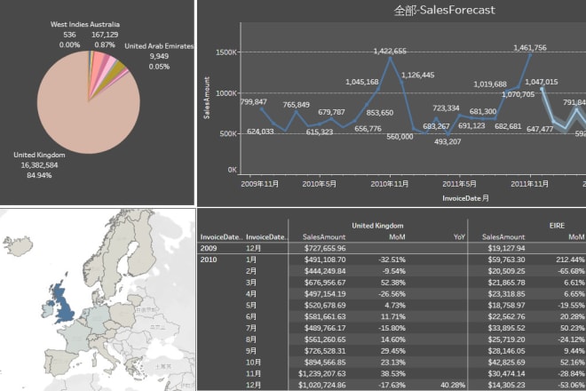586x391 pixels.
Task: Click the 723,334 data label
Action: pos(447,108)
